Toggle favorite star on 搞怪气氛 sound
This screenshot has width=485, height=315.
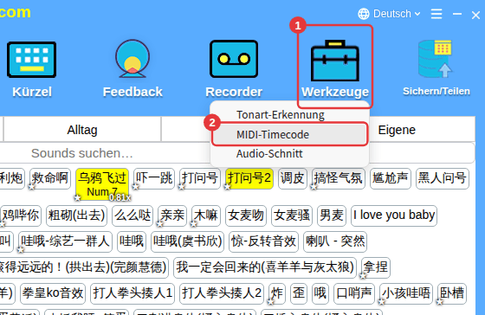point(314,187)
